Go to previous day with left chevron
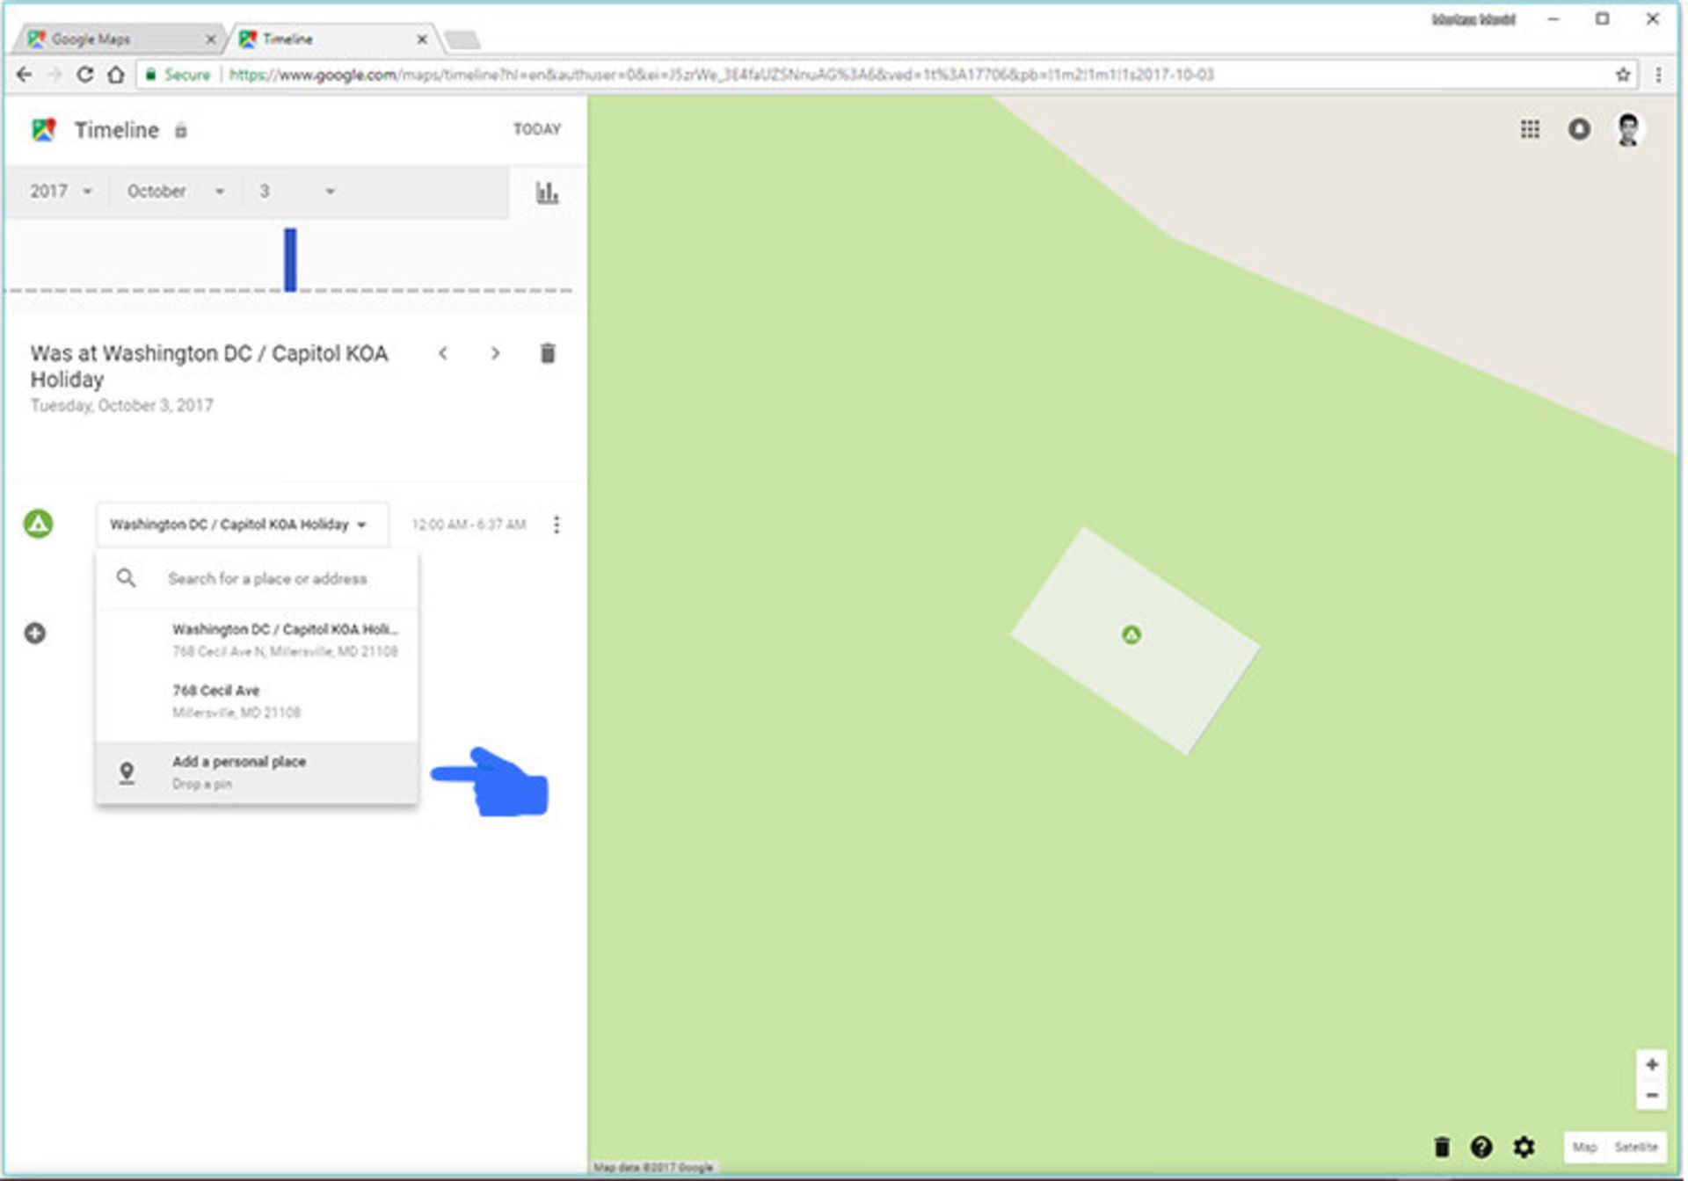 (443, 353)
